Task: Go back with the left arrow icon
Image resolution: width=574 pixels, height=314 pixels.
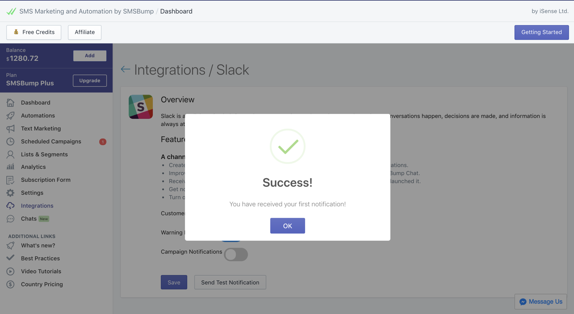Action: click(126, 70)
